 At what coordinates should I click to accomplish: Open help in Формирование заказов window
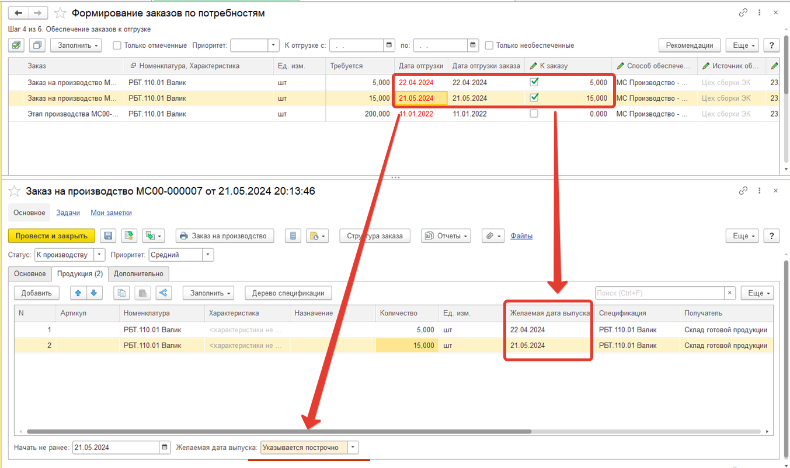772,45
